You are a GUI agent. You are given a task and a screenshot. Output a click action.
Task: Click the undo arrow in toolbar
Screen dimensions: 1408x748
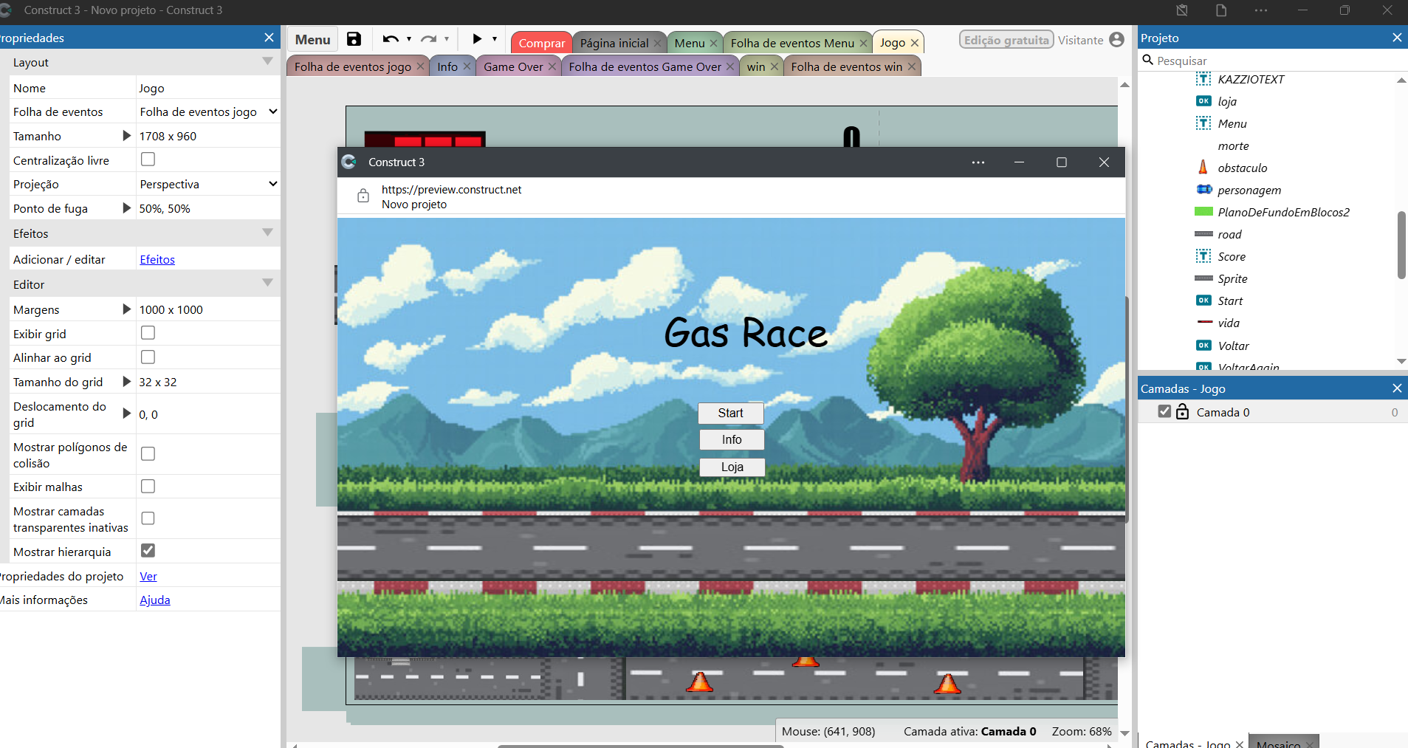tap(390, 40)
